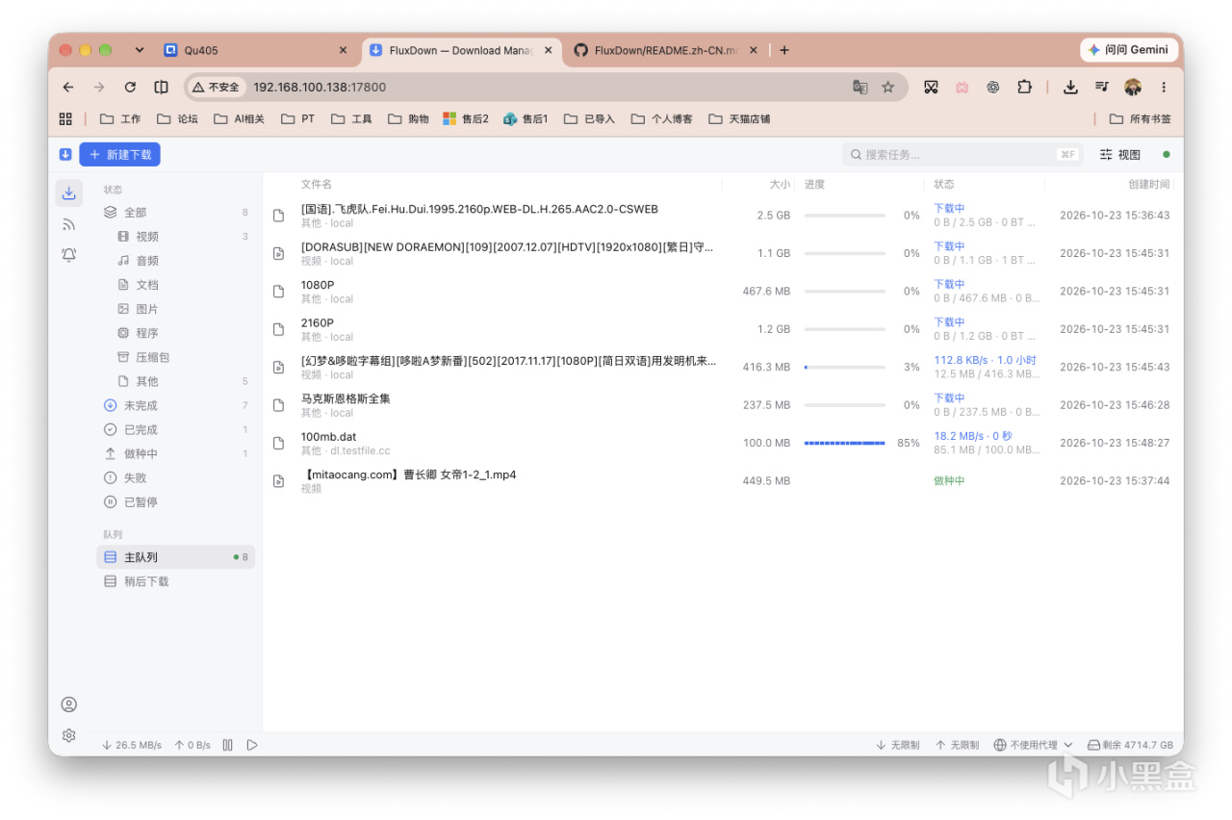
Task: Focus the 搜索任务 search field
Action: coord(962,154)
